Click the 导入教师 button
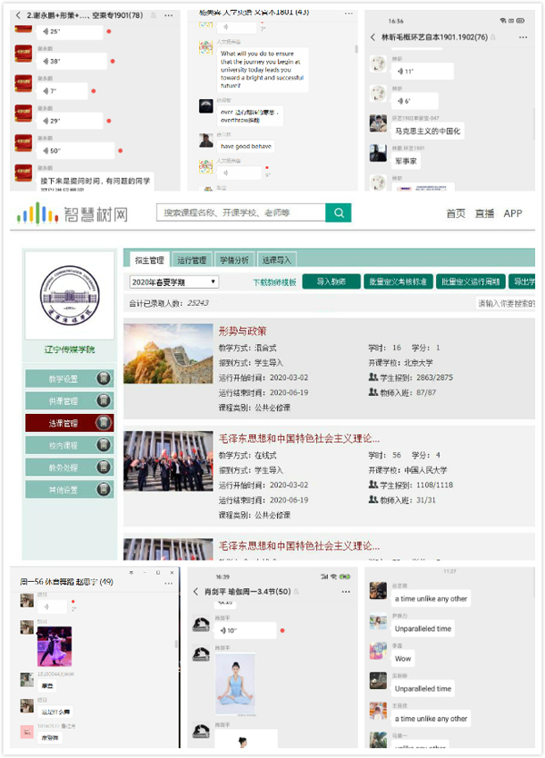 tap(331, 281)
